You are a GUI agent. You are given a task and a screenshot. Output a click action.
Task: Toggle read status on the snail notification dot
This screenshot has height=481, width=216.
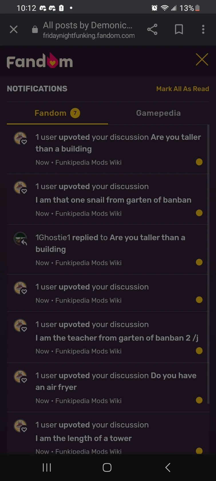click(199, 213)
